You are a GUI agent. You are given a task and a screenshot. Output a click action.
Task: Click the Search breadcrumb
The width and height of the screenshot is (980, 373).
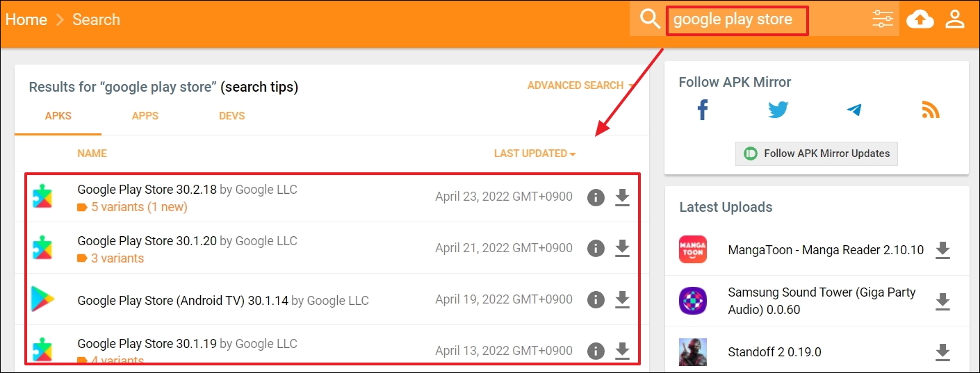[x=96, y=19]
